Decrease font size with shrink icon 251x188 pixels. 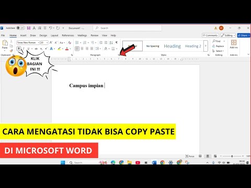56,42
